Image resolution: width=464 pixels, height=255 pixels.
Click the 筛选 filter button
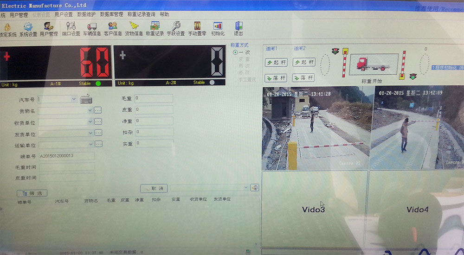(x=32, y=193)
